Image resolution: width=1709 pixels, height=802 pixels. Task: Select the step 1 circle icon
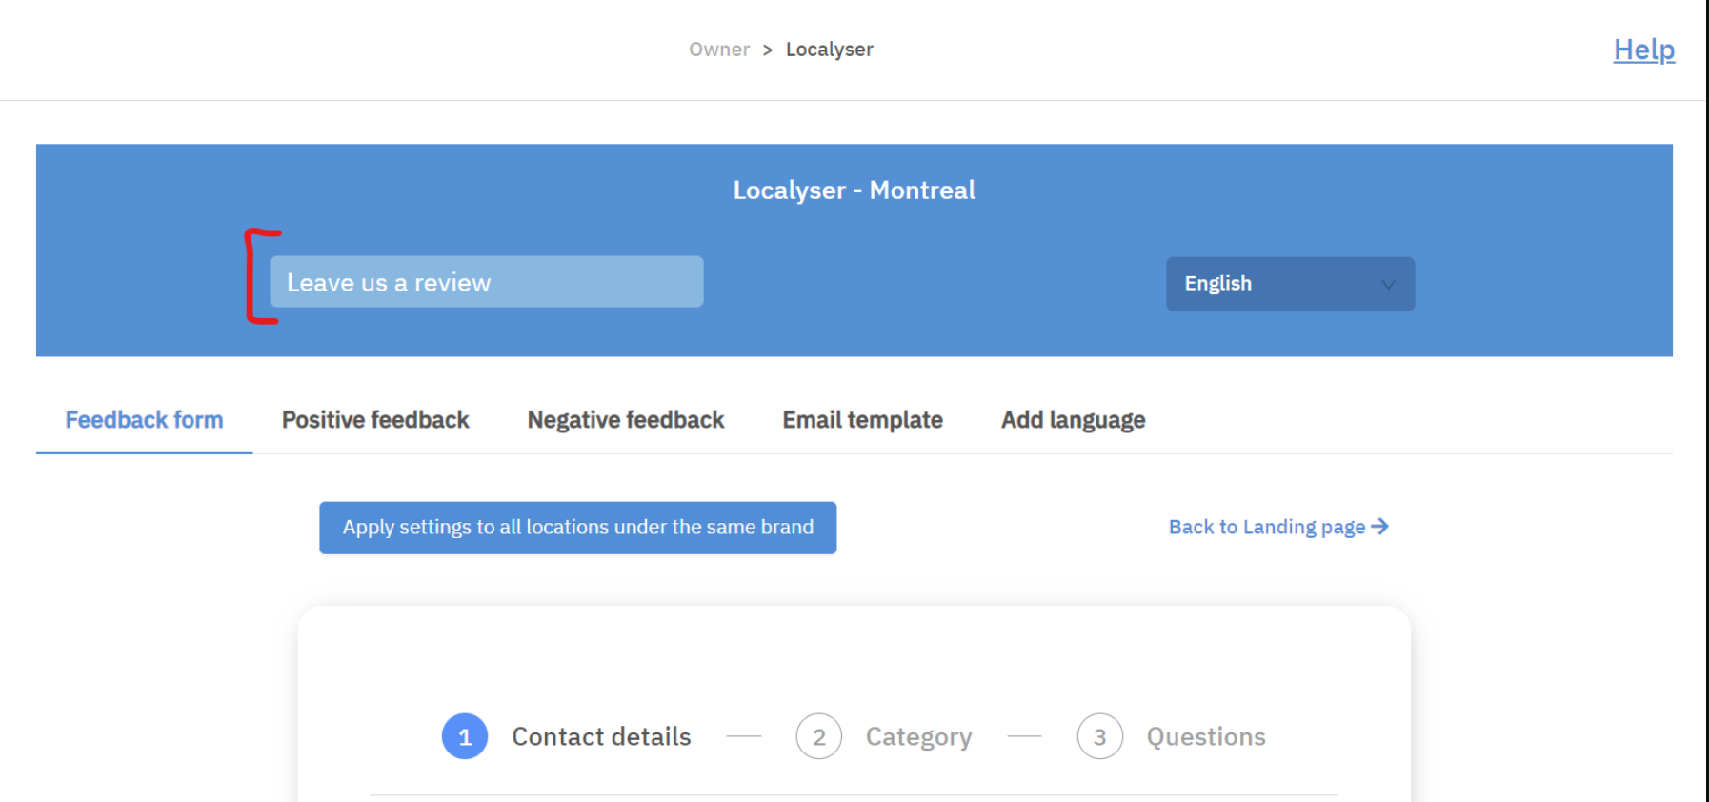point(465,736)
